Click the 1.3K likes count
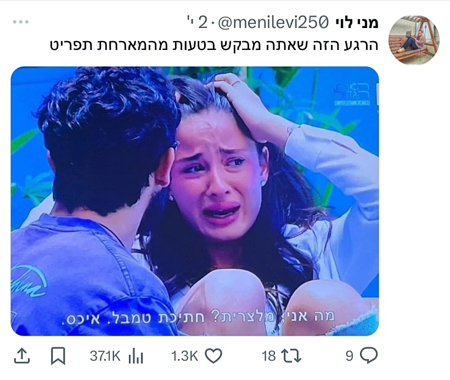Image resolution: width=450 pixels, height=380 pixels. 184,356
